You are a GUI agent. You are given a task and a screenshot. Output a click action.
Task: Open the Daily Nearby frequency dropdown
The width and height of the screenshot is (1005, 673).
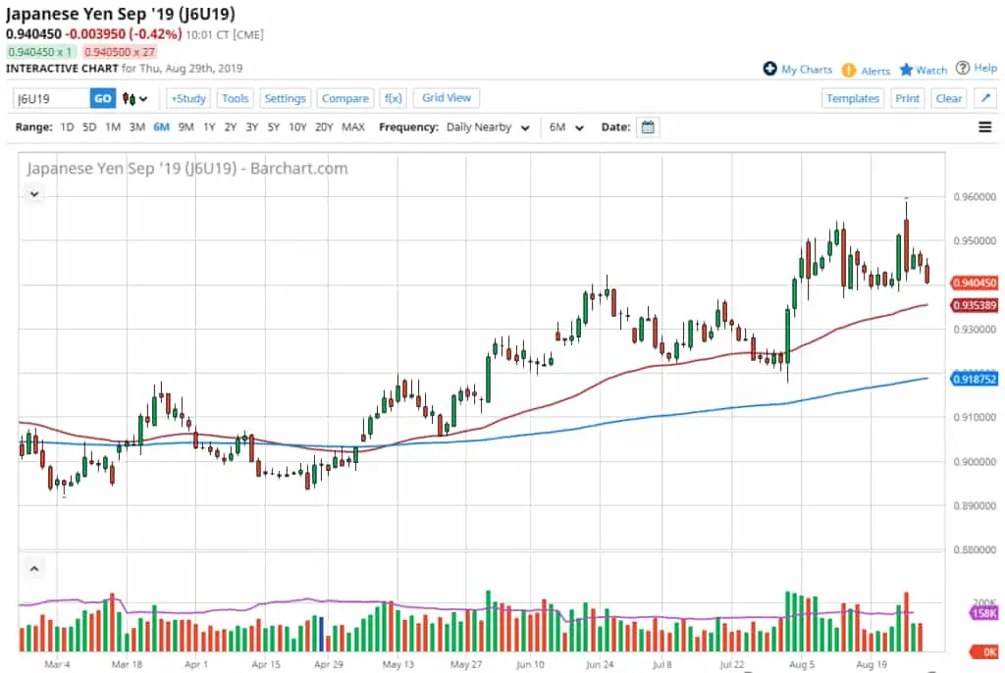pos(488,127)
